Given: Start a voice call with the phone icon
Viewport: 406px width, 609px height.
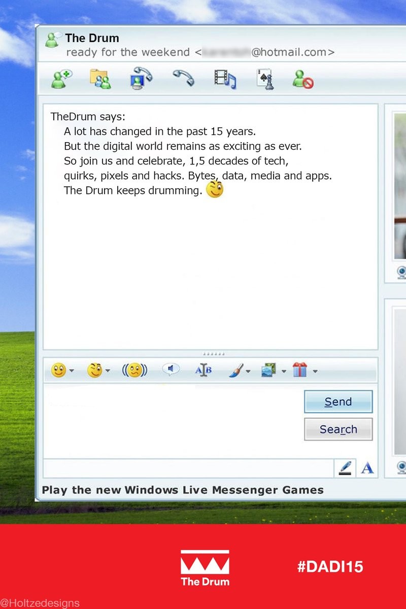Looking at the screenshot, I should click(x=183, y=79).
